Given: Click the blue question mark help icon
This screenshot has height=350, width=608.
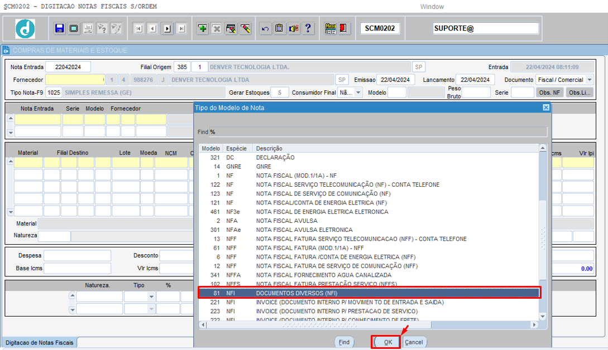Looking at the screenshot, I should 308,28.
